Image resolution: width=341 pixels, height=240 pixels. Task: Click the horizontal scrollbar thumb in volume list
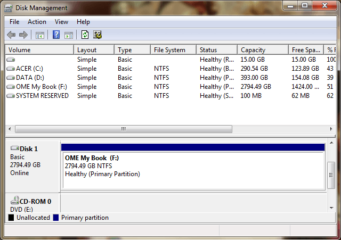pos(124,129)
